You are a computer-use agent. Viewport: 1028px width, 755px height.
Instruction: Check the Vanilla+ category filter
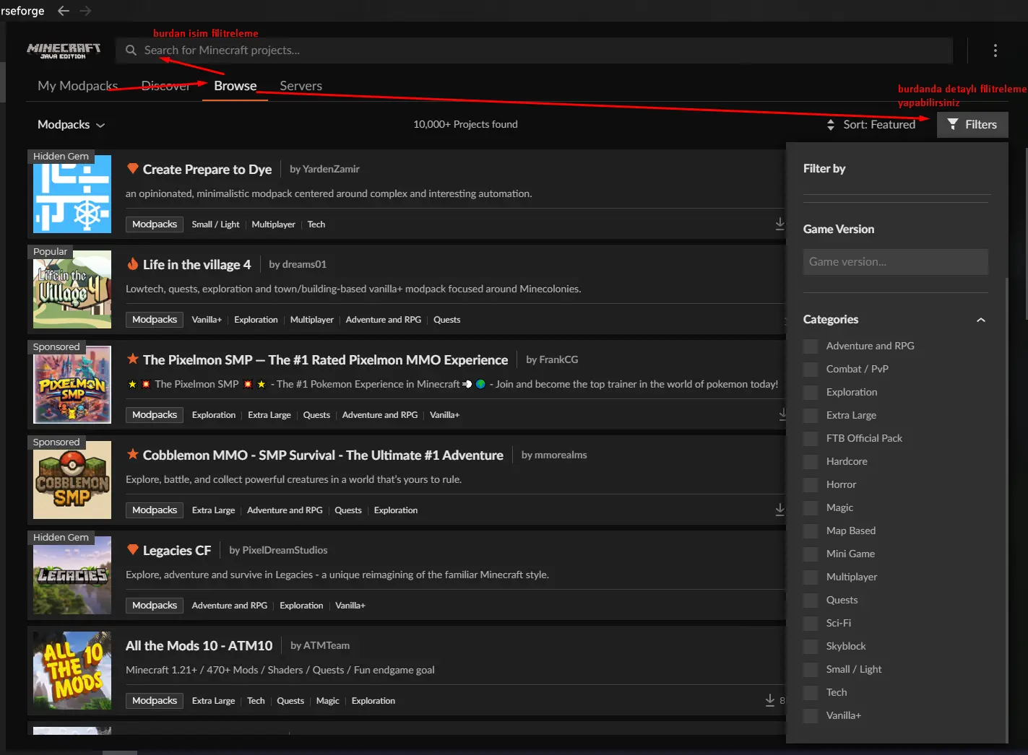(x=811, y=716)
